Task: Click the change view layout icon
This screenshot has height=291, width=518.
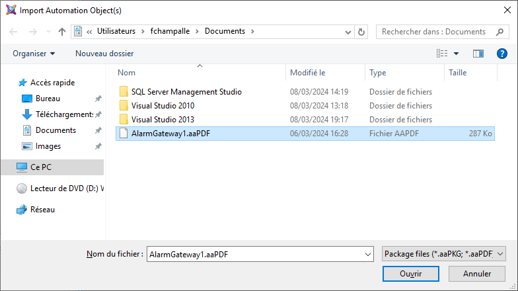Action: pos(442,53)
